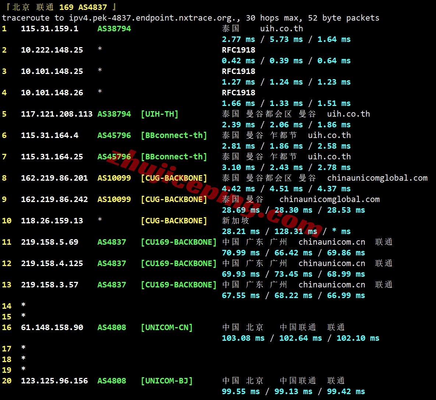This screenshot has height=400, width=436.
Task: Click IP address 61.148.158.90
Action: click(52, 328)
